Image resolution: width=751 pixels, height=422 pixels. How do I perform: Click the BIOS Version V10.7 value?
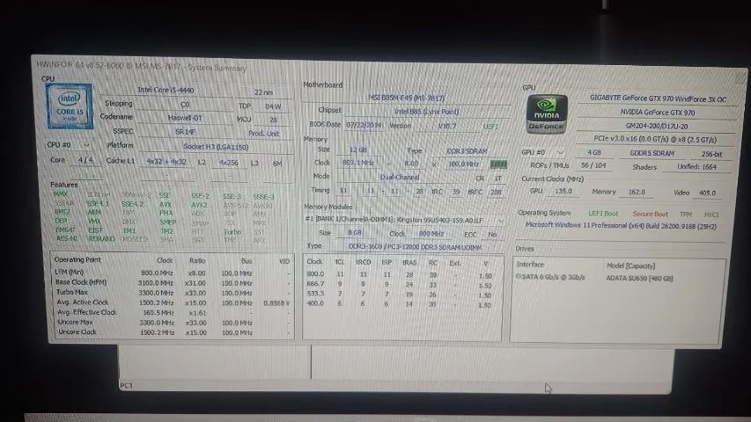(x=447, y=127)
